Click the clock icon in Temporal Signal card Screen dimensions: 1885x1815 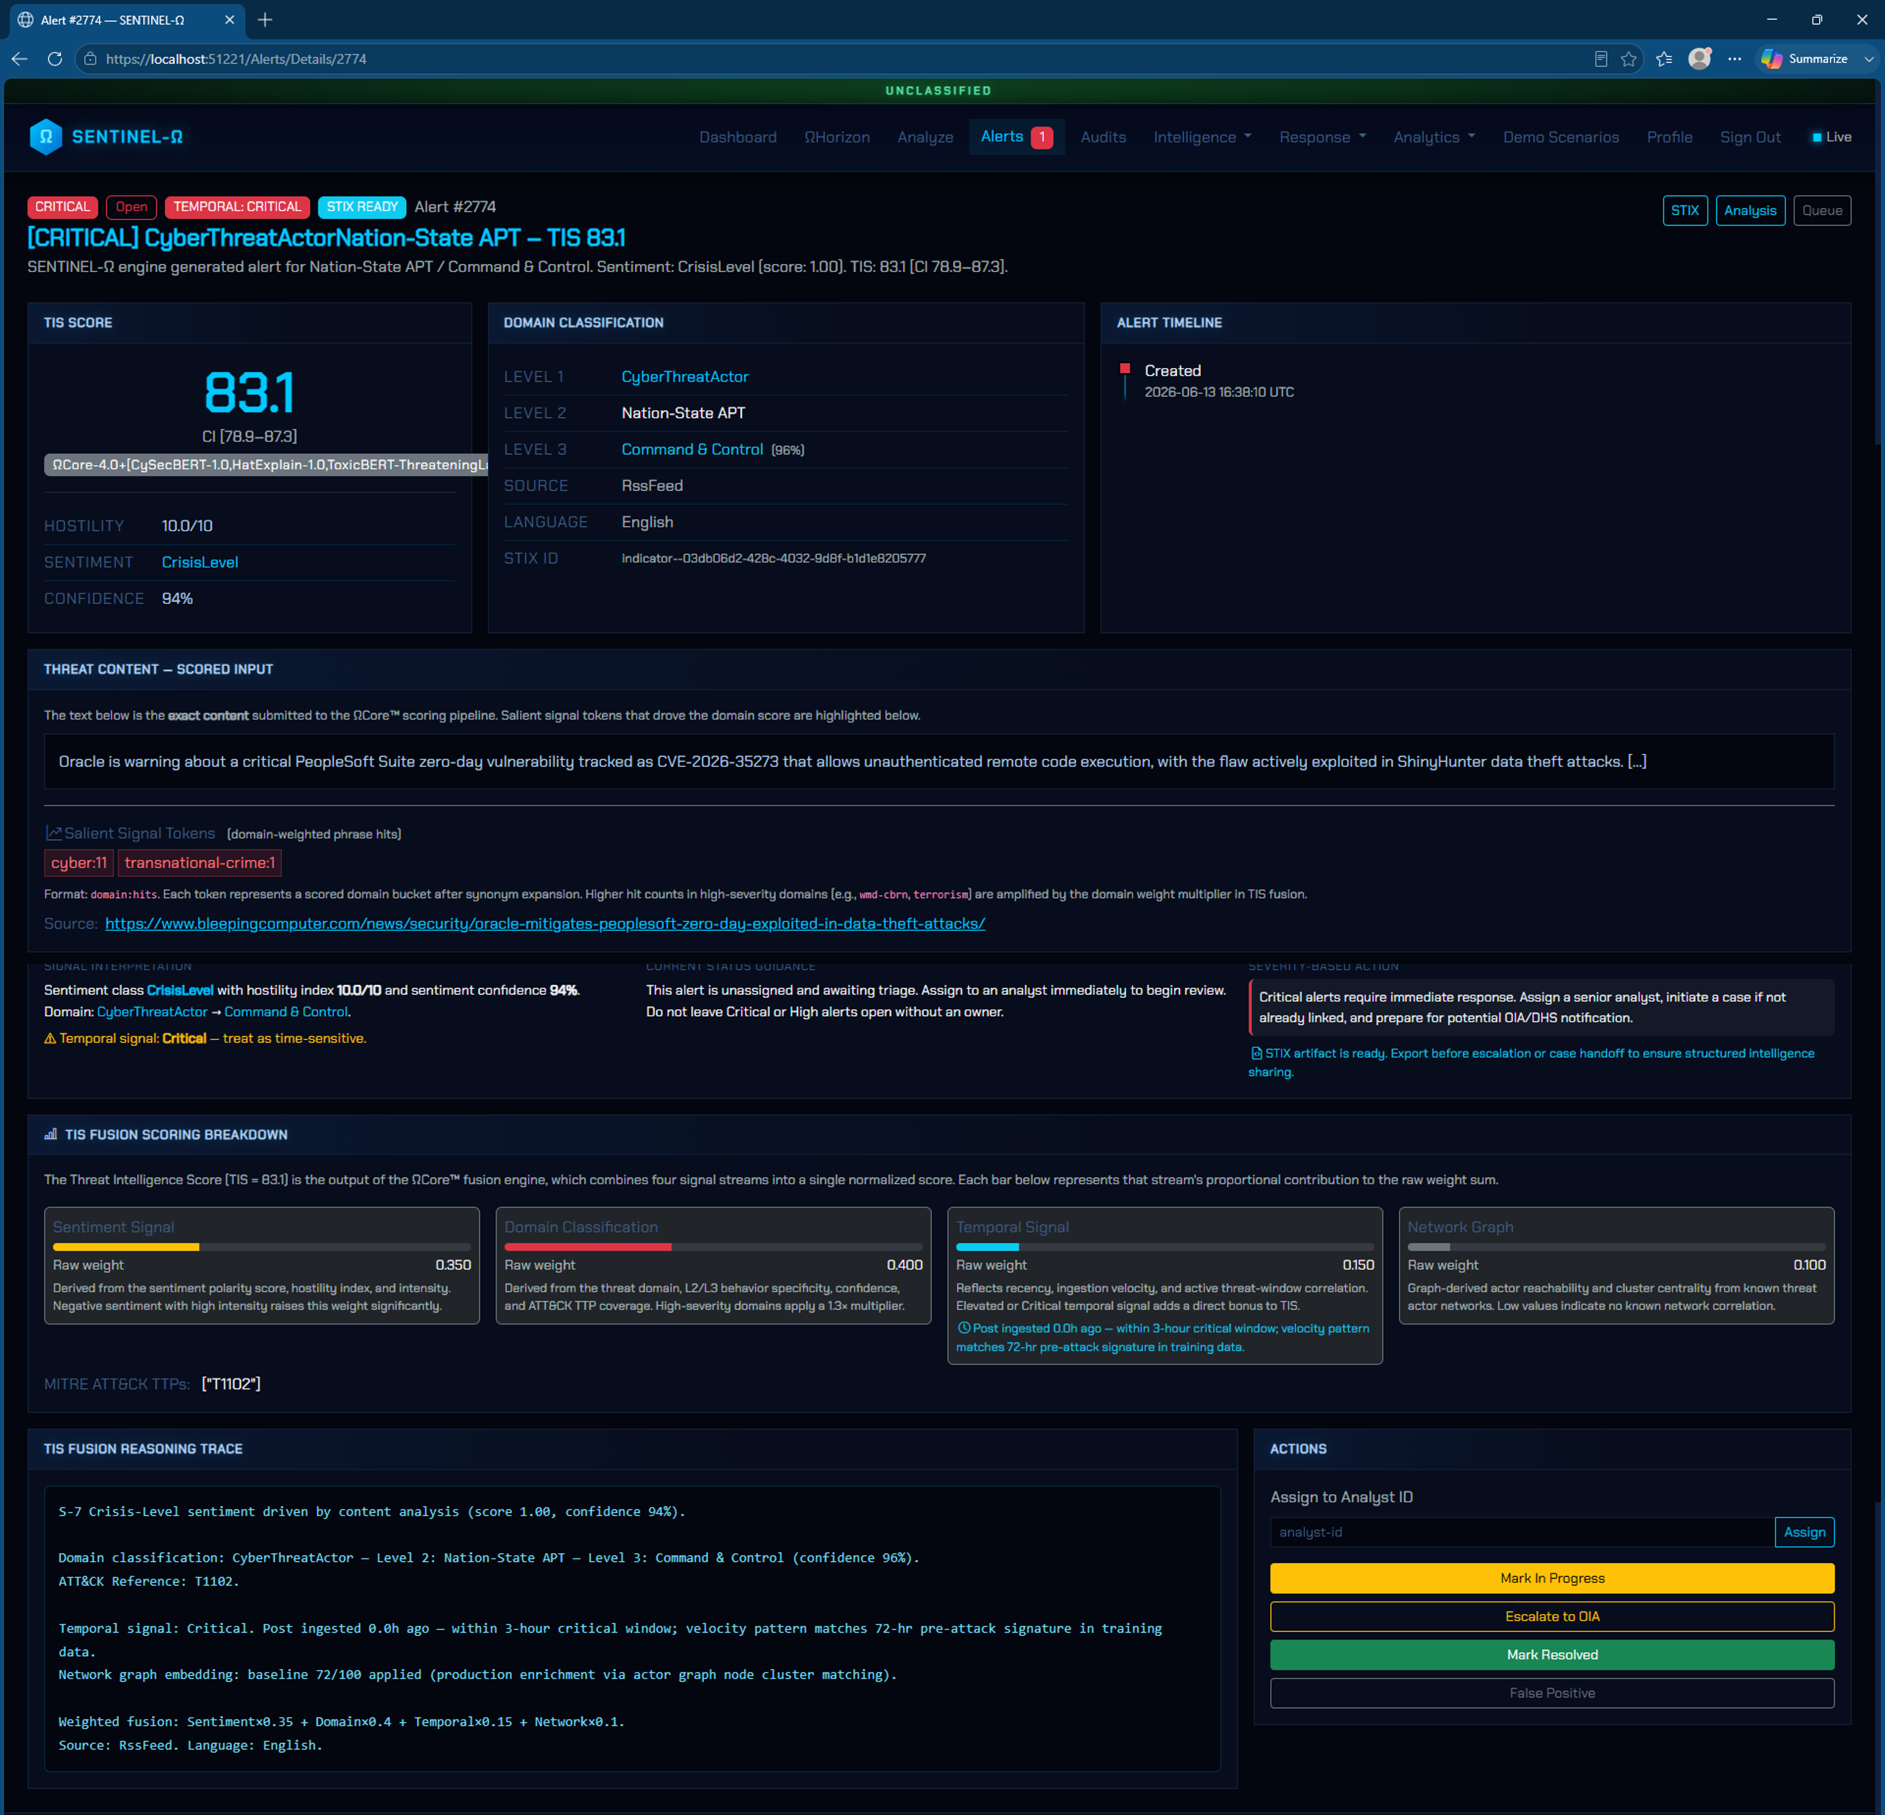[x=963, y=1328]
